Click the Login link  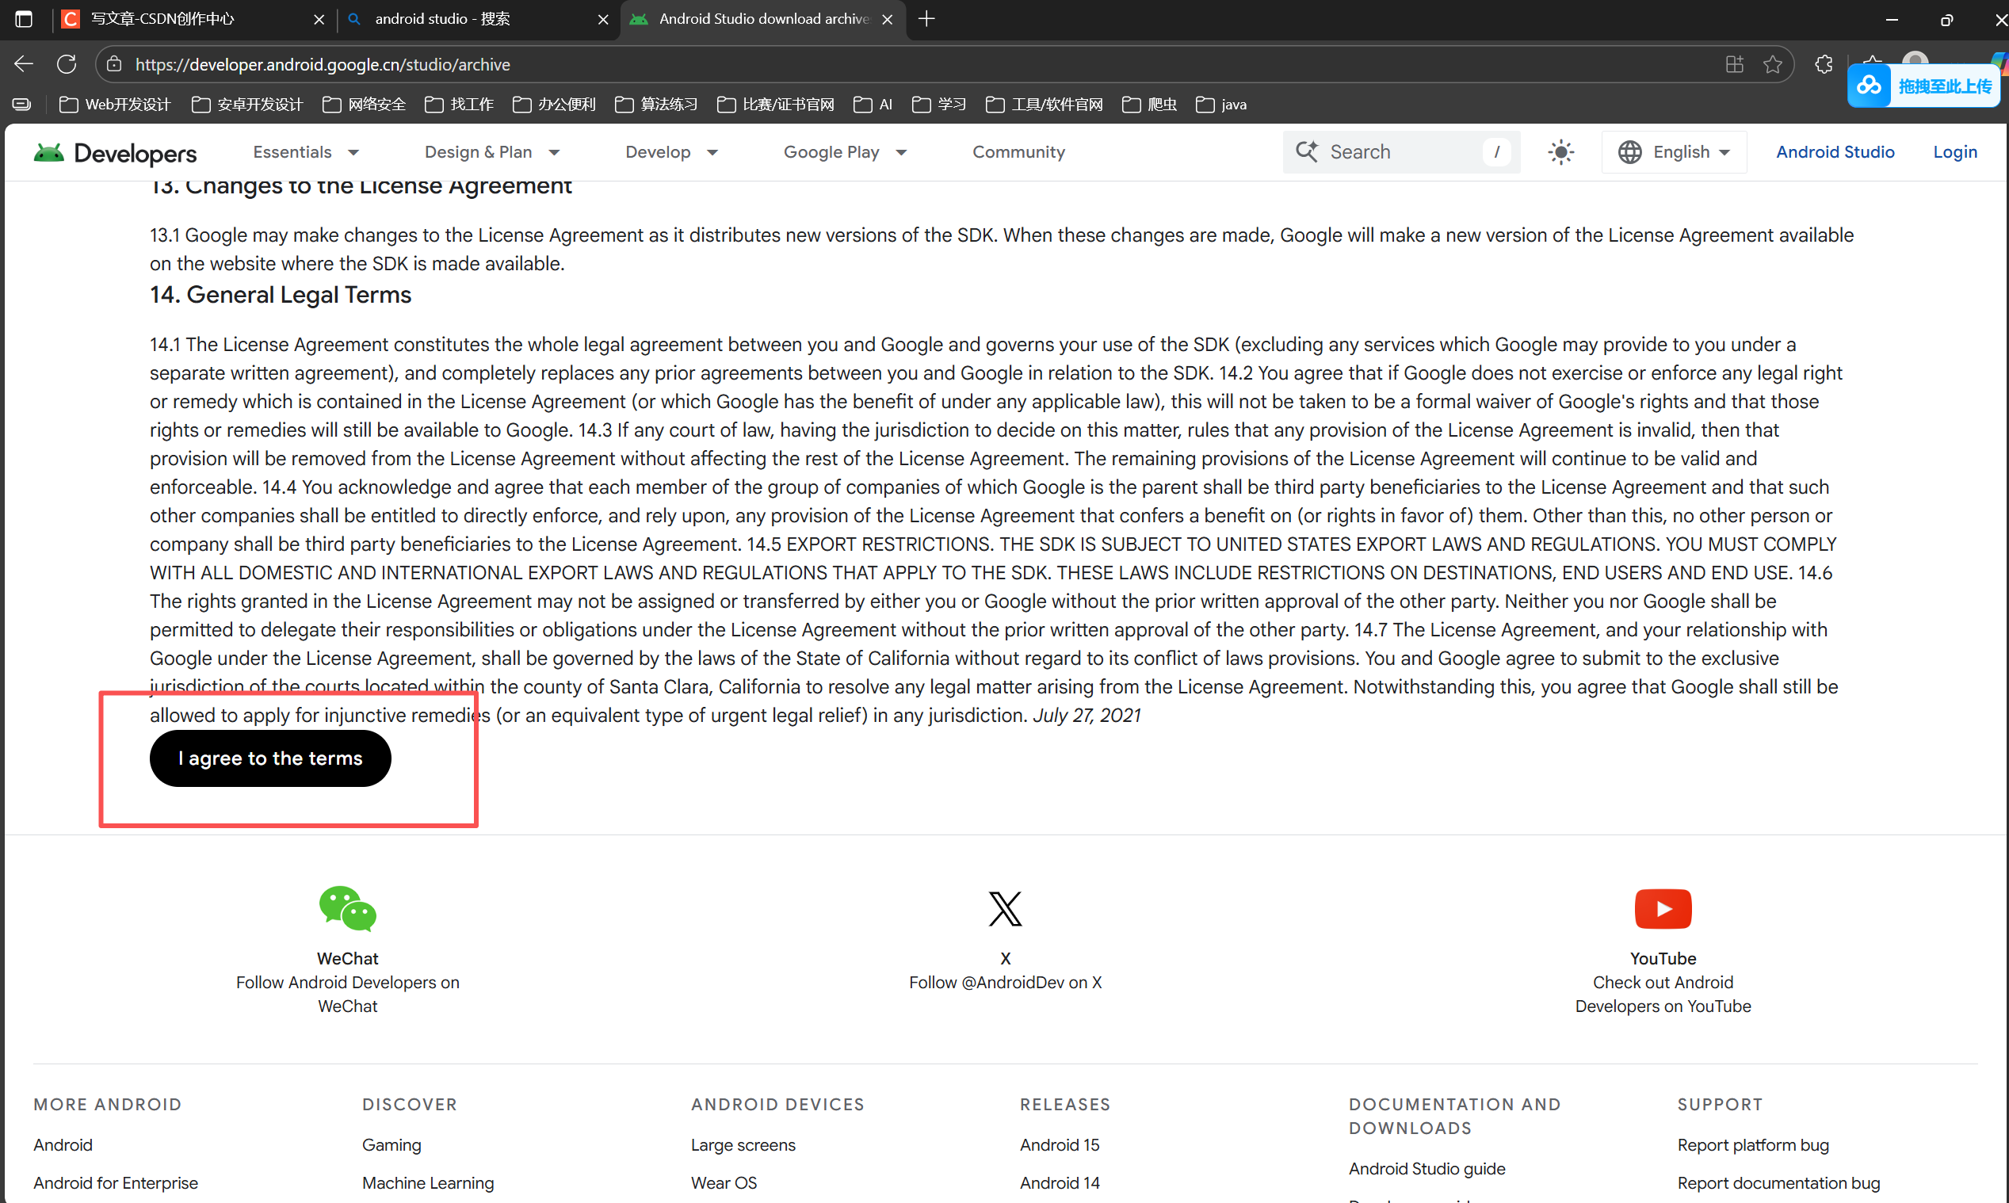click(1954, 152)
